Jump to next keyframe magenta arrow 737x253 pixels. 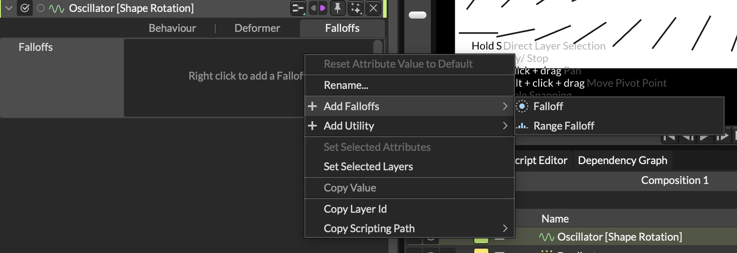coord(323,8)
